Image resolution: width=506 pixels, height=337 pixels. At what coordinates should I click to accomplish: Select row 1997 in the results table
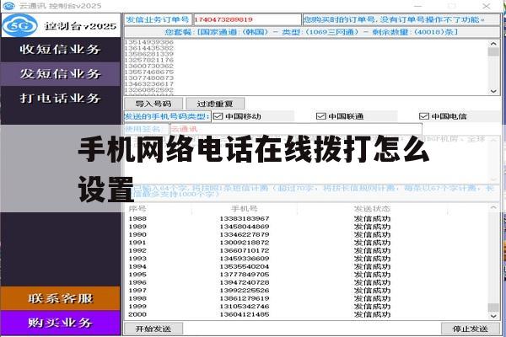tap(306, 291)
